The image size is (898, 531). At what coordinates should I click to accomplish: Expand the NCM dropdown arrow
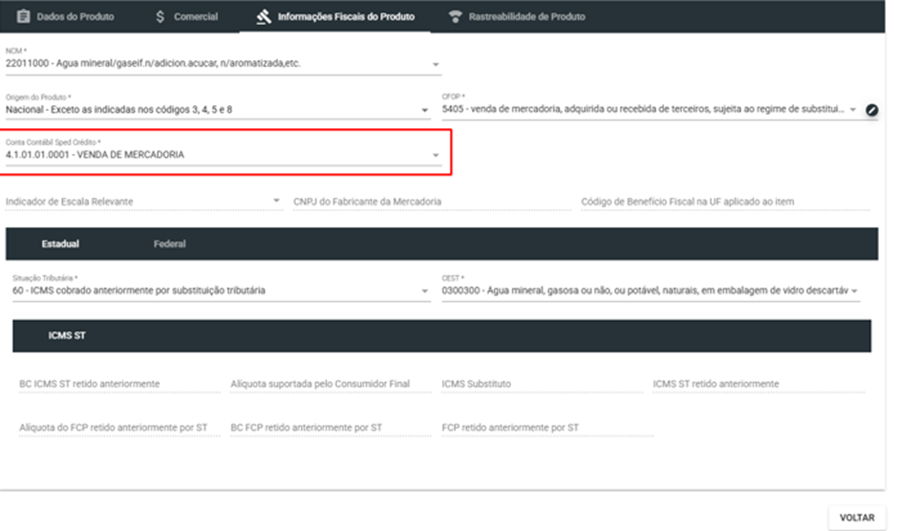pyautogui.click(x=436, y=64)
